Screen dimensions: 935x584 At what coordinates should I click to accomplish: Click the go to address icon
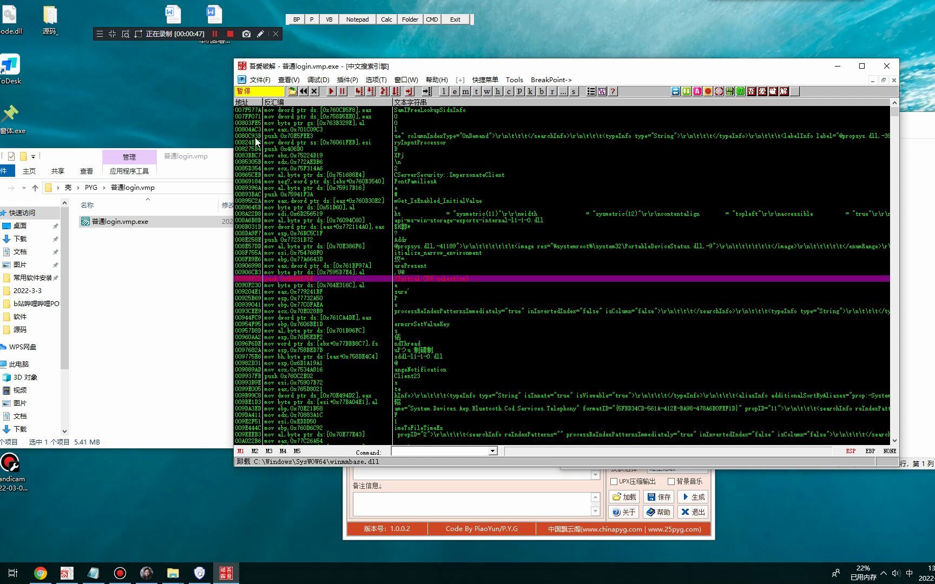click(x=426, y=91)
